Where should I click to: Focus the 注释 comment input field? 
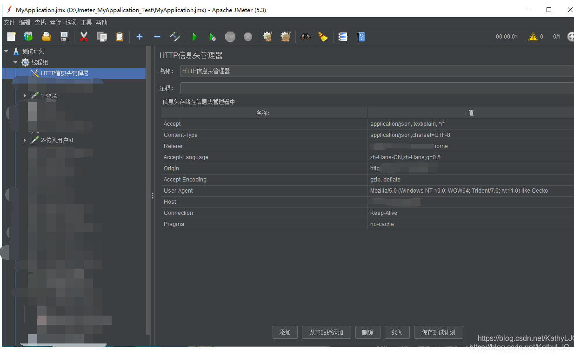coord(377,88)
